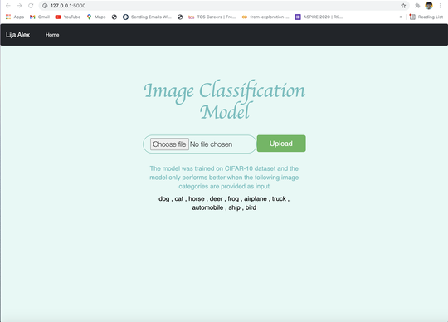Open the Chrome profile avatar
The height and width of the screenshot is (322, 448).
(x=429, y=6)
